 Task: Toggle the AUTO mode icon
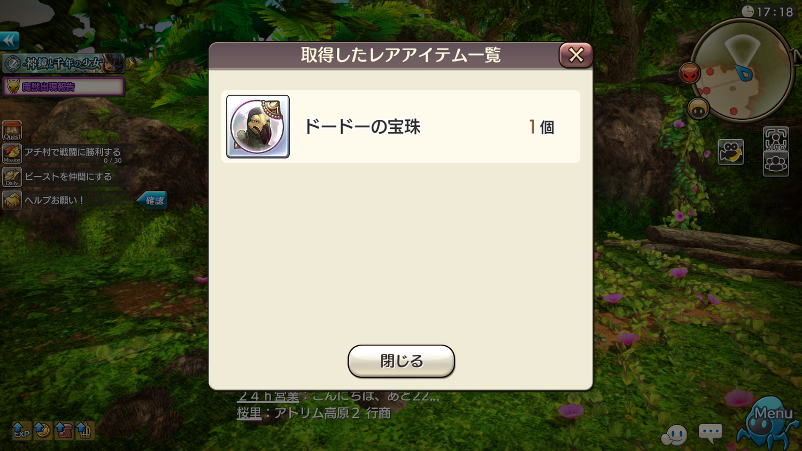click(776, 139)
